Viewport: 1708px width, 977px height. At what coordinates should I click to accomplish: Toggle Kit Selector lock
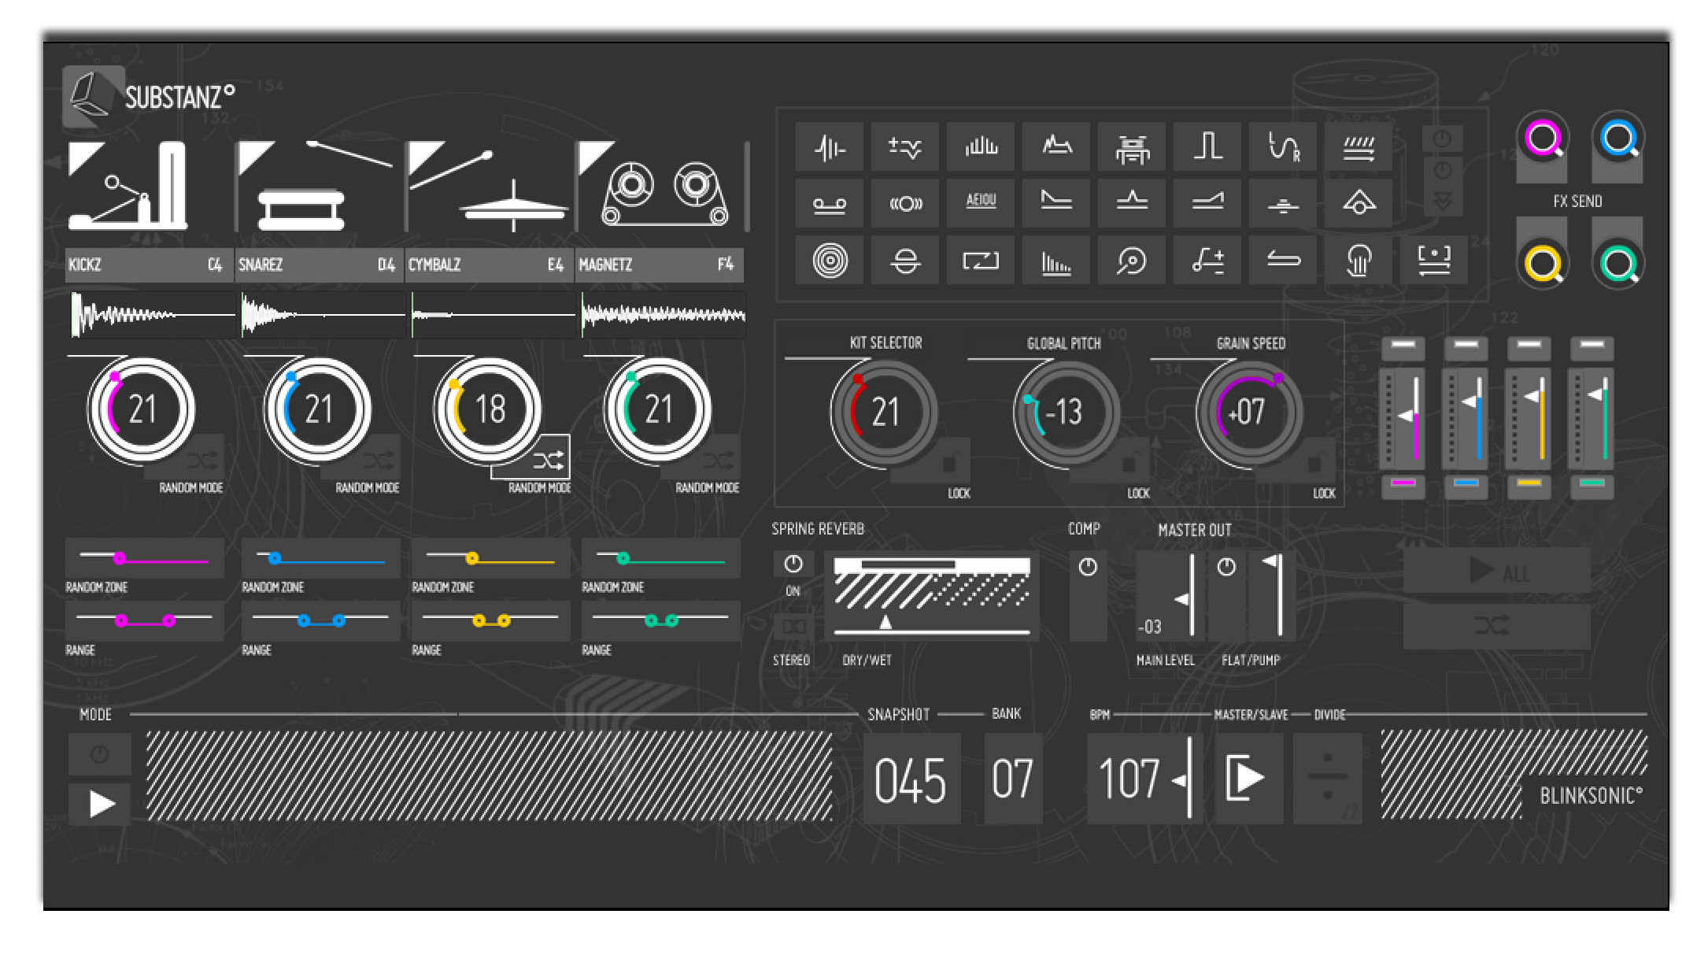[950, 462]
